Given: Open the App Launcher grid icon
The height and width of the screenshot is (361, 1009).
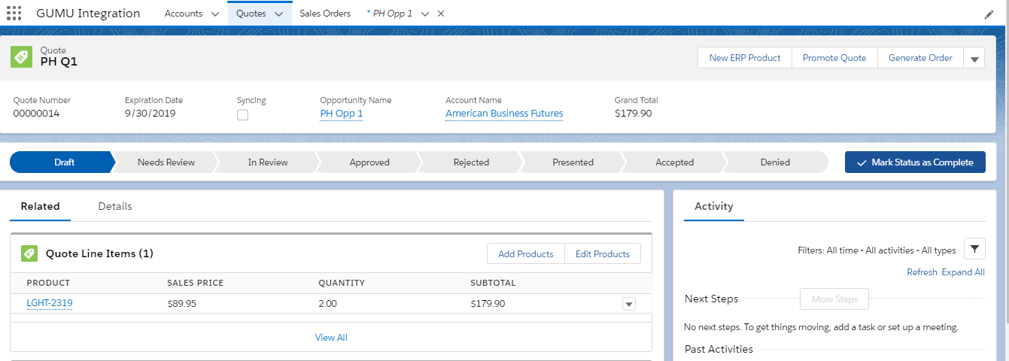Looking at the screenshot, I should (14, 14).
